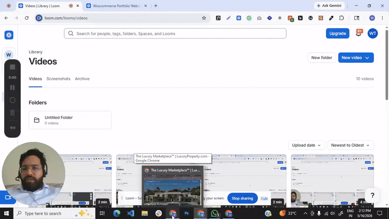
Task: Show hidden system tray icons
Action: [x=305, y=213]
